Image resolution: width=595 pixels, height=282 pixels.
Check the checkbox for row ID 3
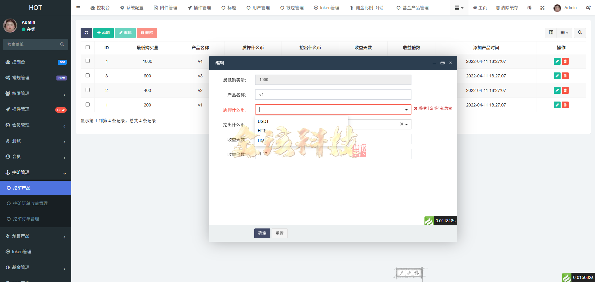[x=87, y=76]
